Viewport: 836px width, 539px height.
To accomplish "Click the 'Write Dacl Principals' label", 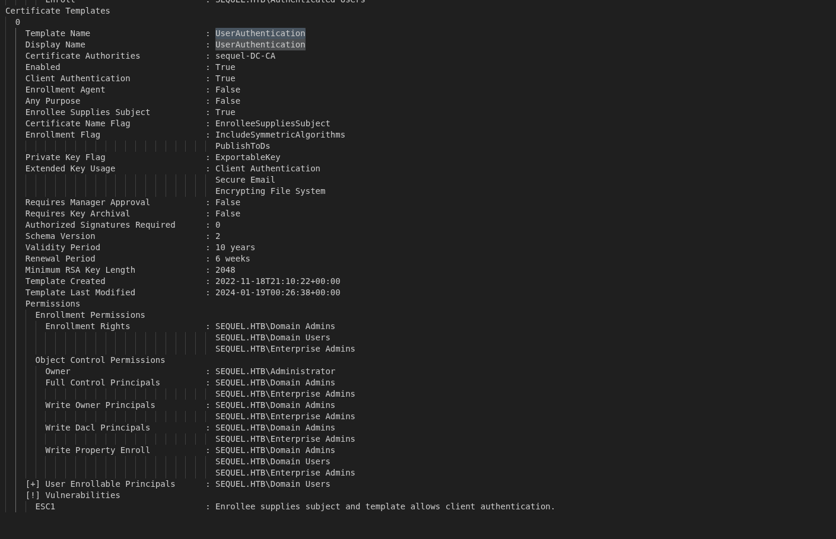I will click(98, 428).
